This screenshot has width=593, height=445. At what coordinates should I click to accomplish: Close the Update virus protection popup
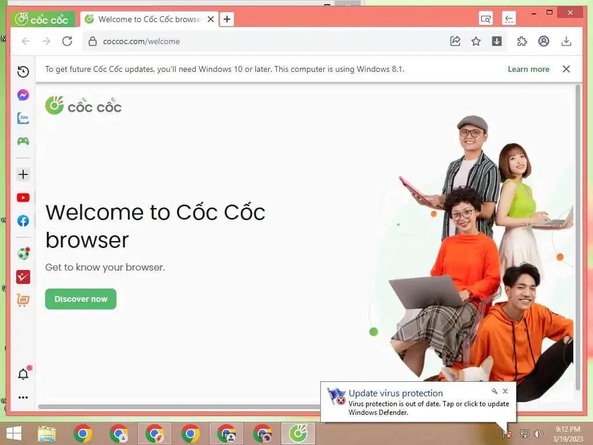point(505,391)
